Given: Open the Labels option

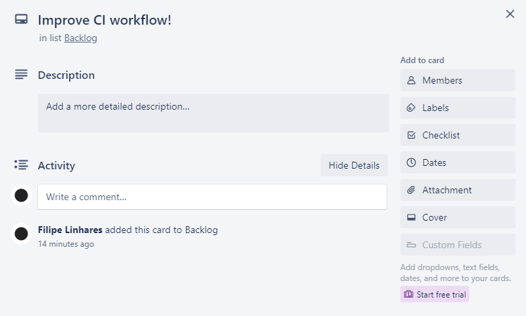Looking at the screenshot, I should [x=457, y=108].
